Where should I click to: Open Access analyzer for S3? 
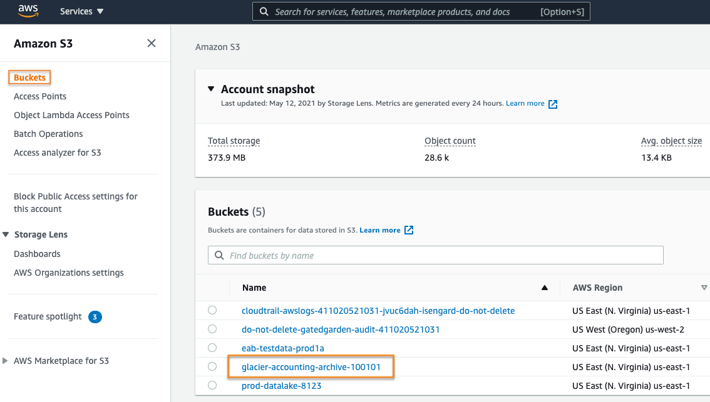click(57, 153)
